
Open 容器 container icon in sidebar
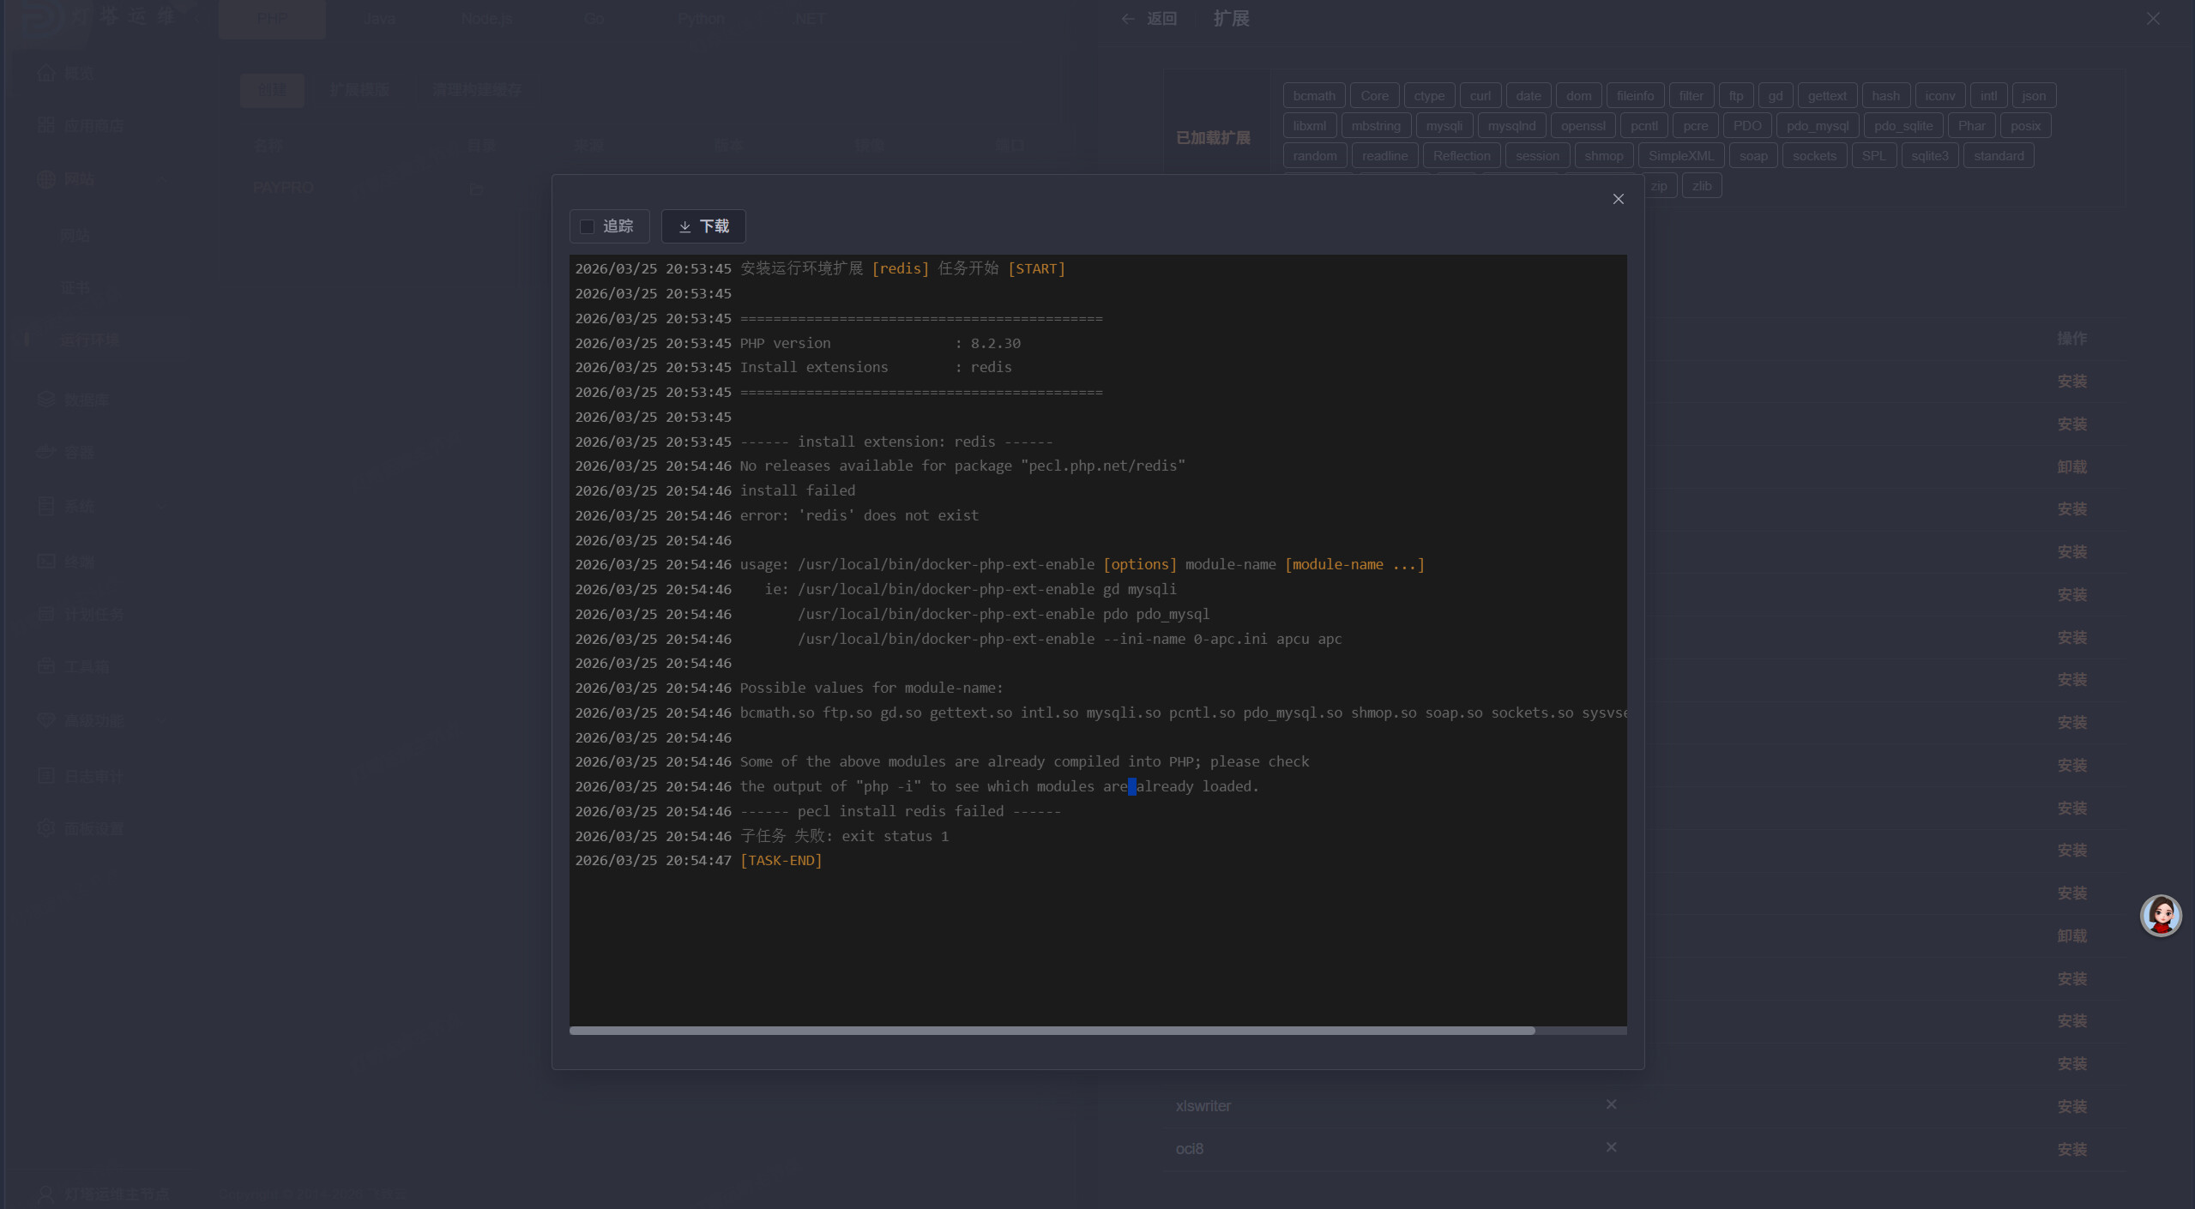[x=46, y=452]
